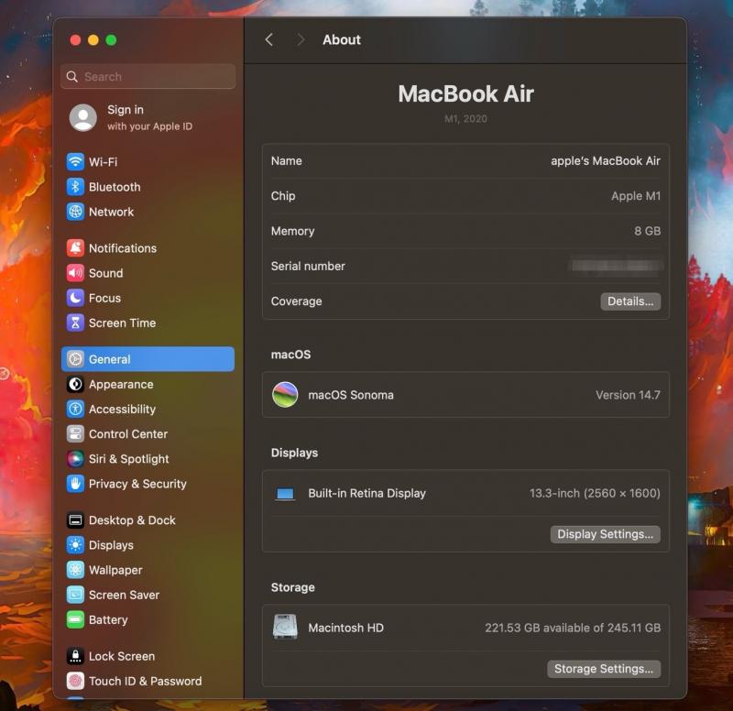The width and height of the screenshot is (733, 711).
Task: Click Desktop & Dock icon
Action: (75, 520)
